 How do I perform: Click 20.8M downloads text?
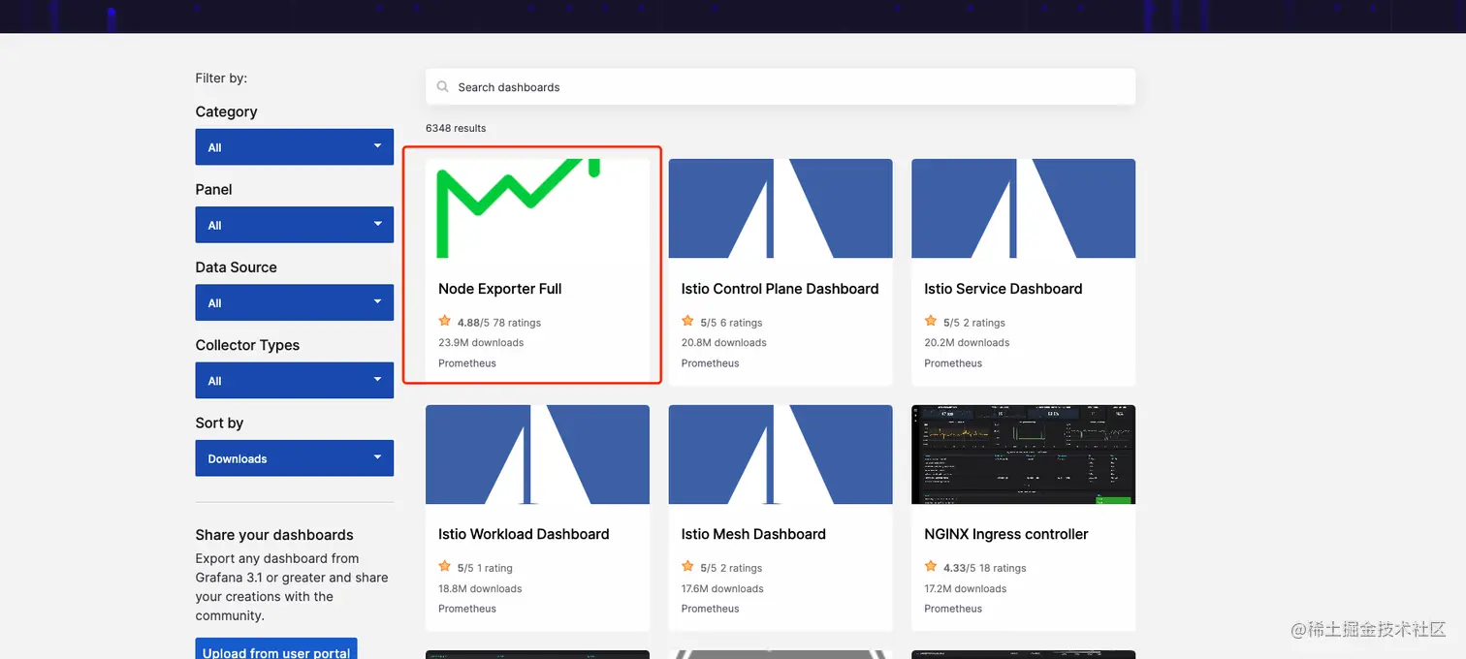coord(724,342)
